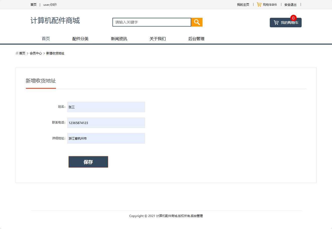This screenshot has width=332, height=229.
Task: Click the home icon in the breadcrumb
Action: (x=17, y=53)
